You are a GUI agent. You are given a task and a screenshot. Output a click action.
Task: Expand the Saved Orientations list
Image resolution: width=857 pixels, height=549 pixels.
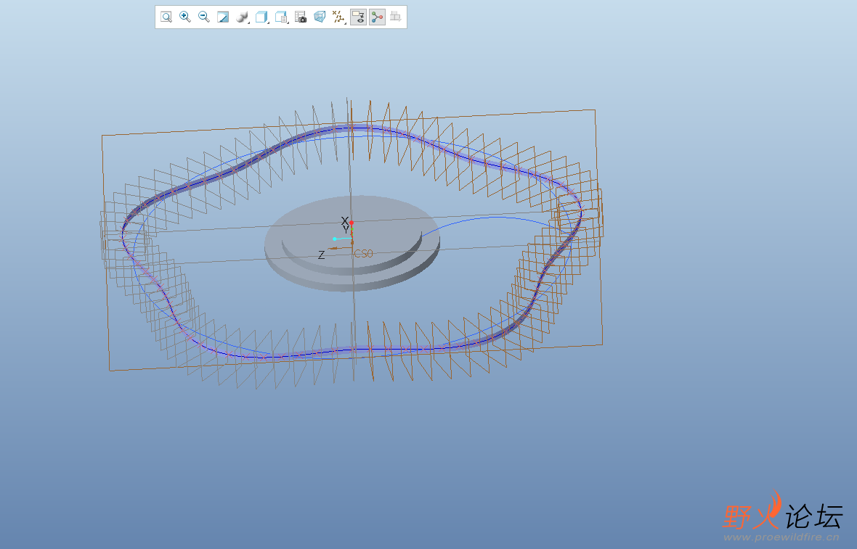261,17
